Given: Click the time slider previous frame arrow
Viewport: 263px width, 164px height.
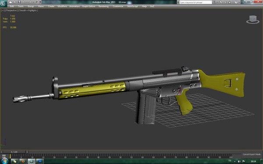Looking at the screenshot, I should (1, 152).
